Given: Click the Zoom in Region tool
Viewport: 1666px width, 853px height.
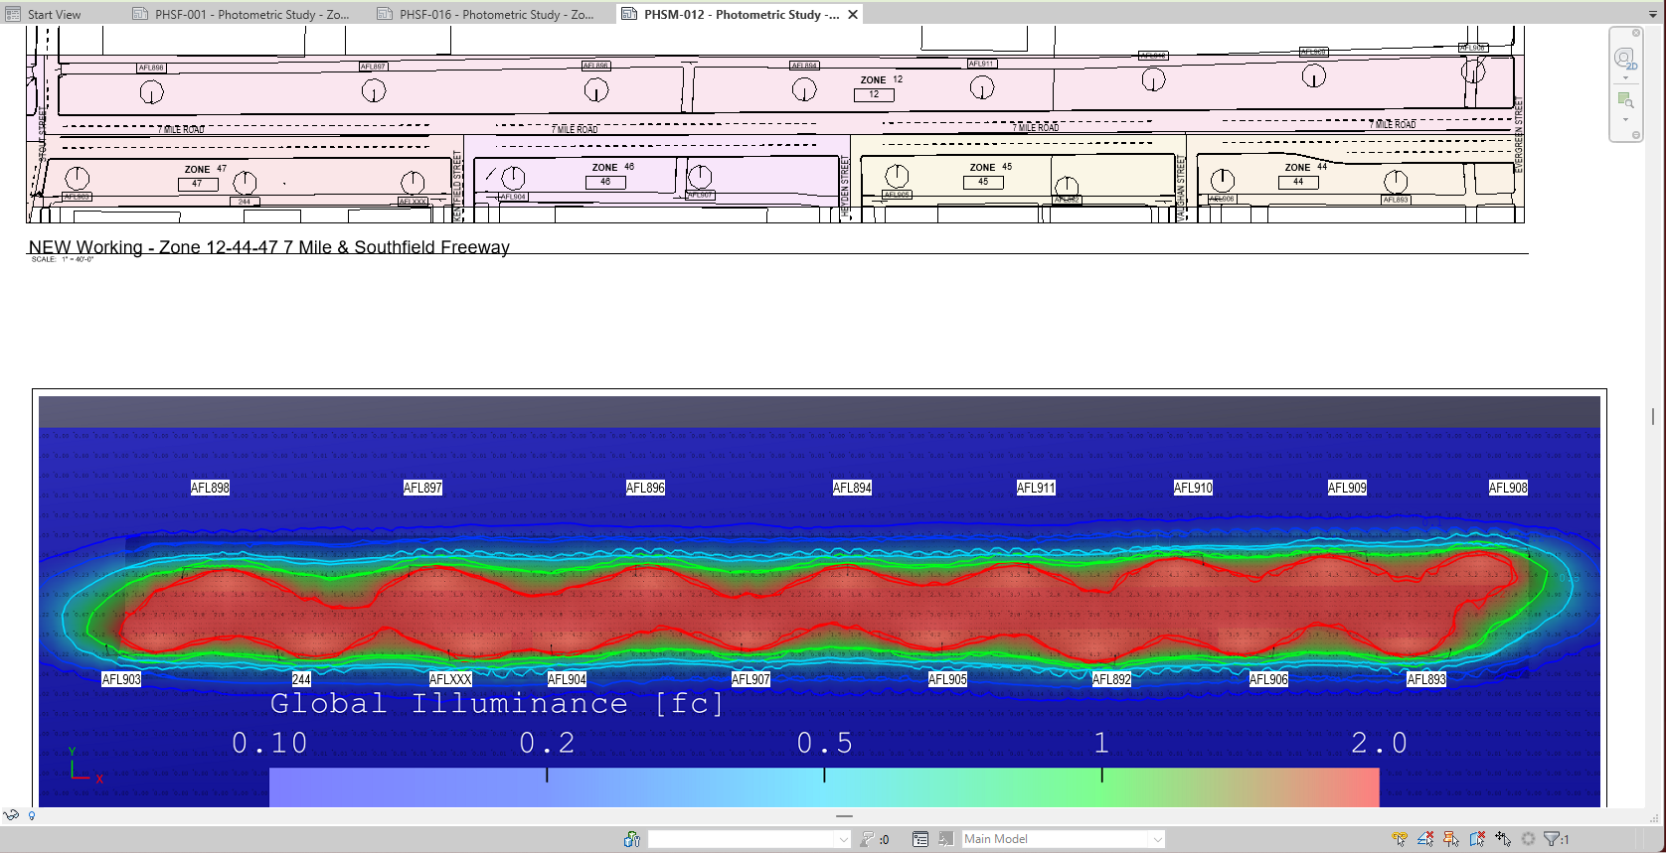Looking at the screenshot, I should coord(1624,99).
